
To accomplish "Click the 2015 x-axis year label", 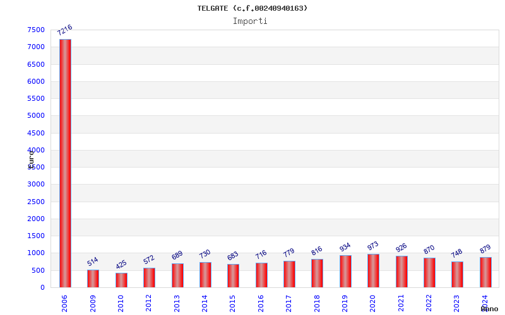I will [232, 304].
